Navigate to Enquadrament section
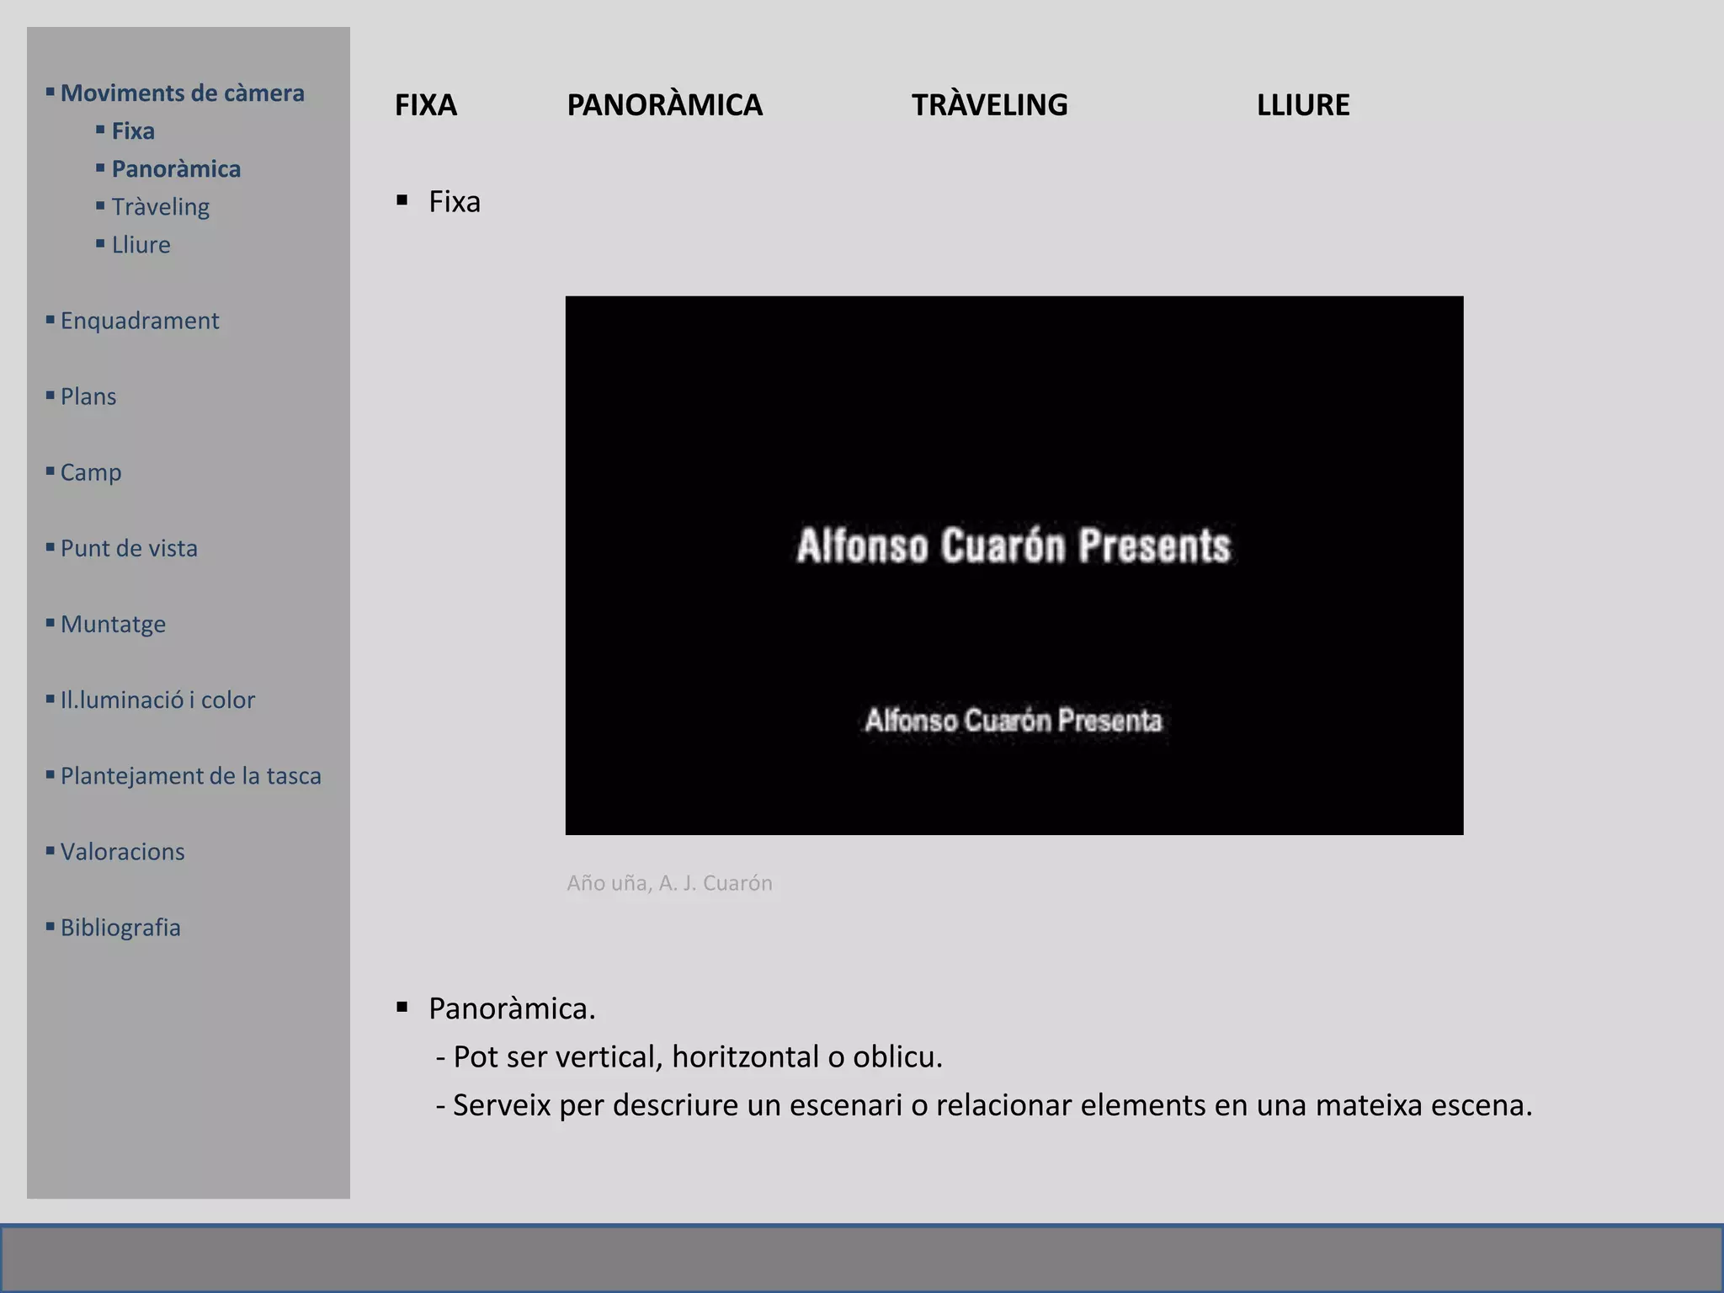The height and width of the screenshot is (1293, 1724). click(139, 321)
